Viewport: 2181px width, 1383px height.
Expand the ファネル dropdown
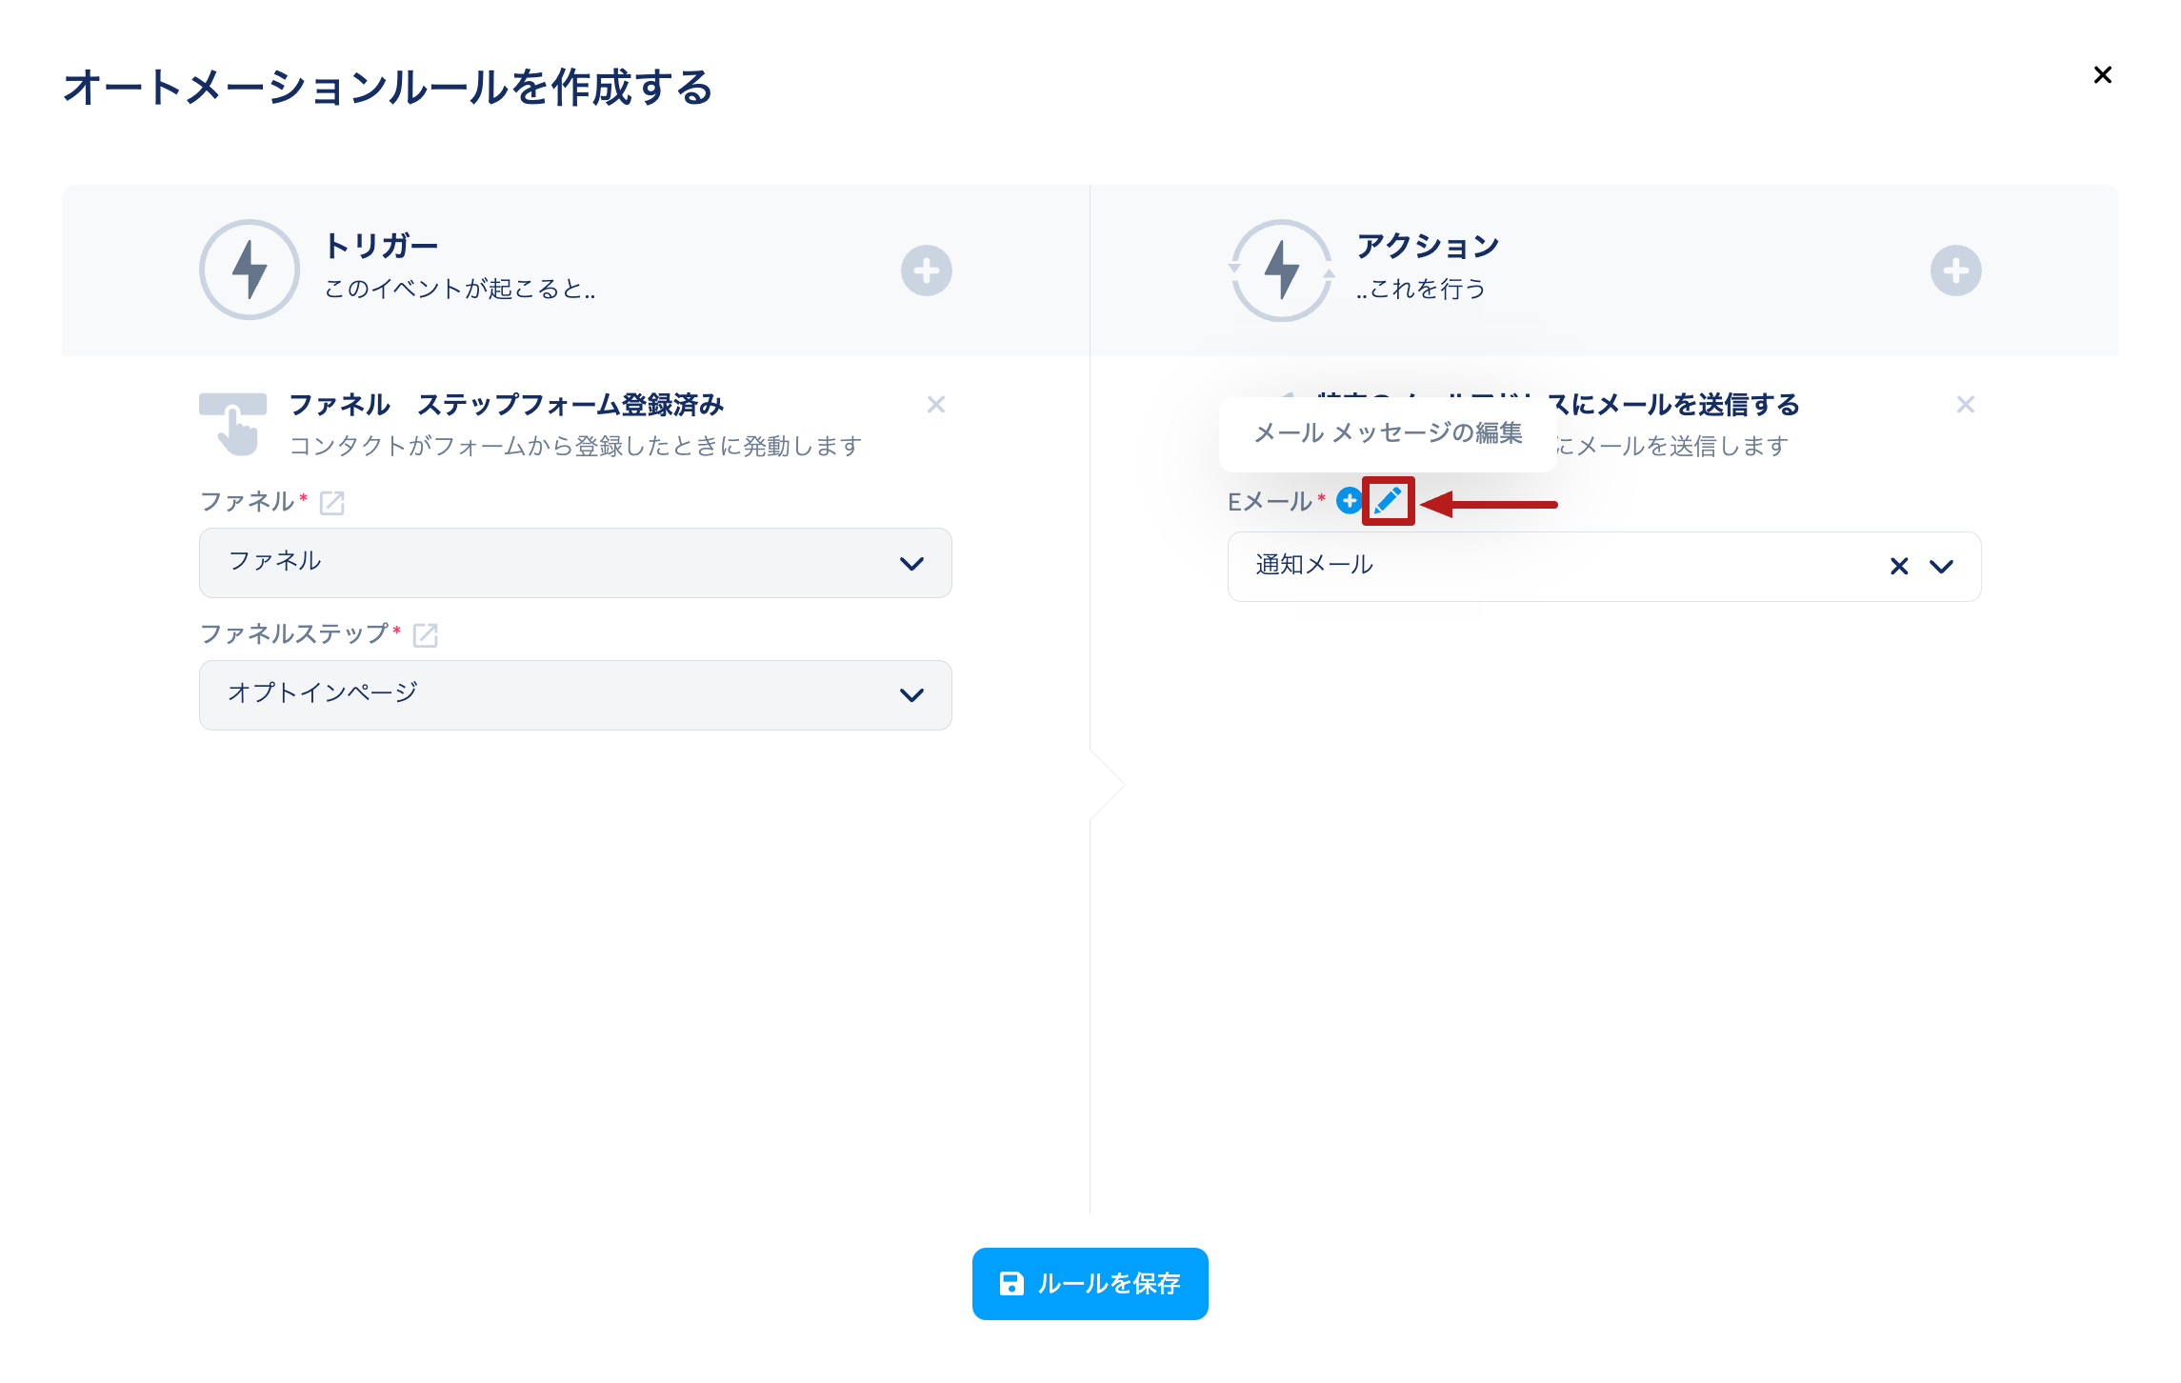[911, 563]
